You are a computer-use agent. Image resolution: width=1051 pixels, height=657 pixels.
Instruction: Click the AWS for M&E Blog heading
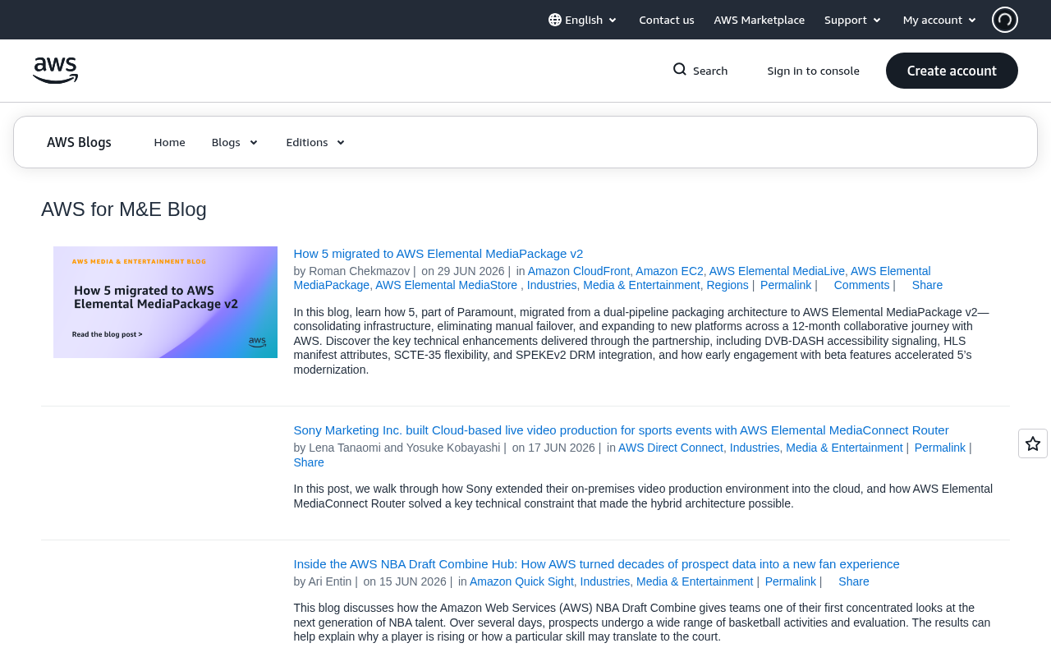[124, 209]
